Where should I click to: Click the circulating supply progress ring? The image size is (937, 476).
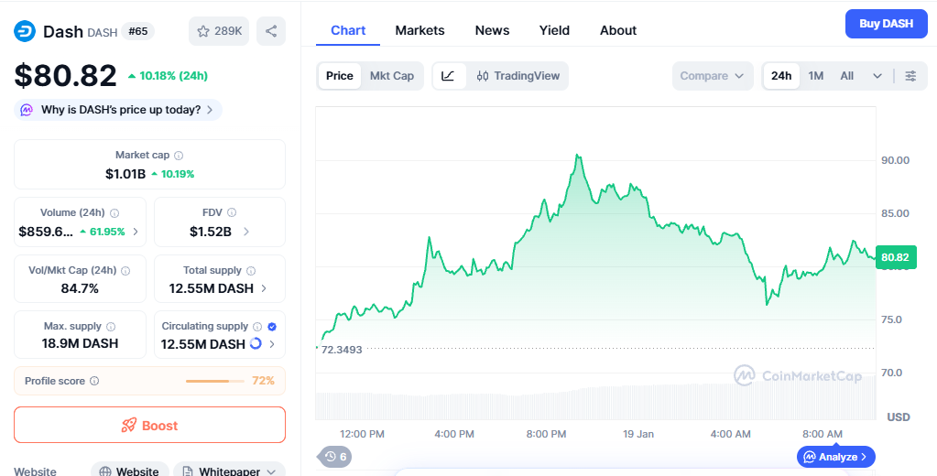[256, 343]
